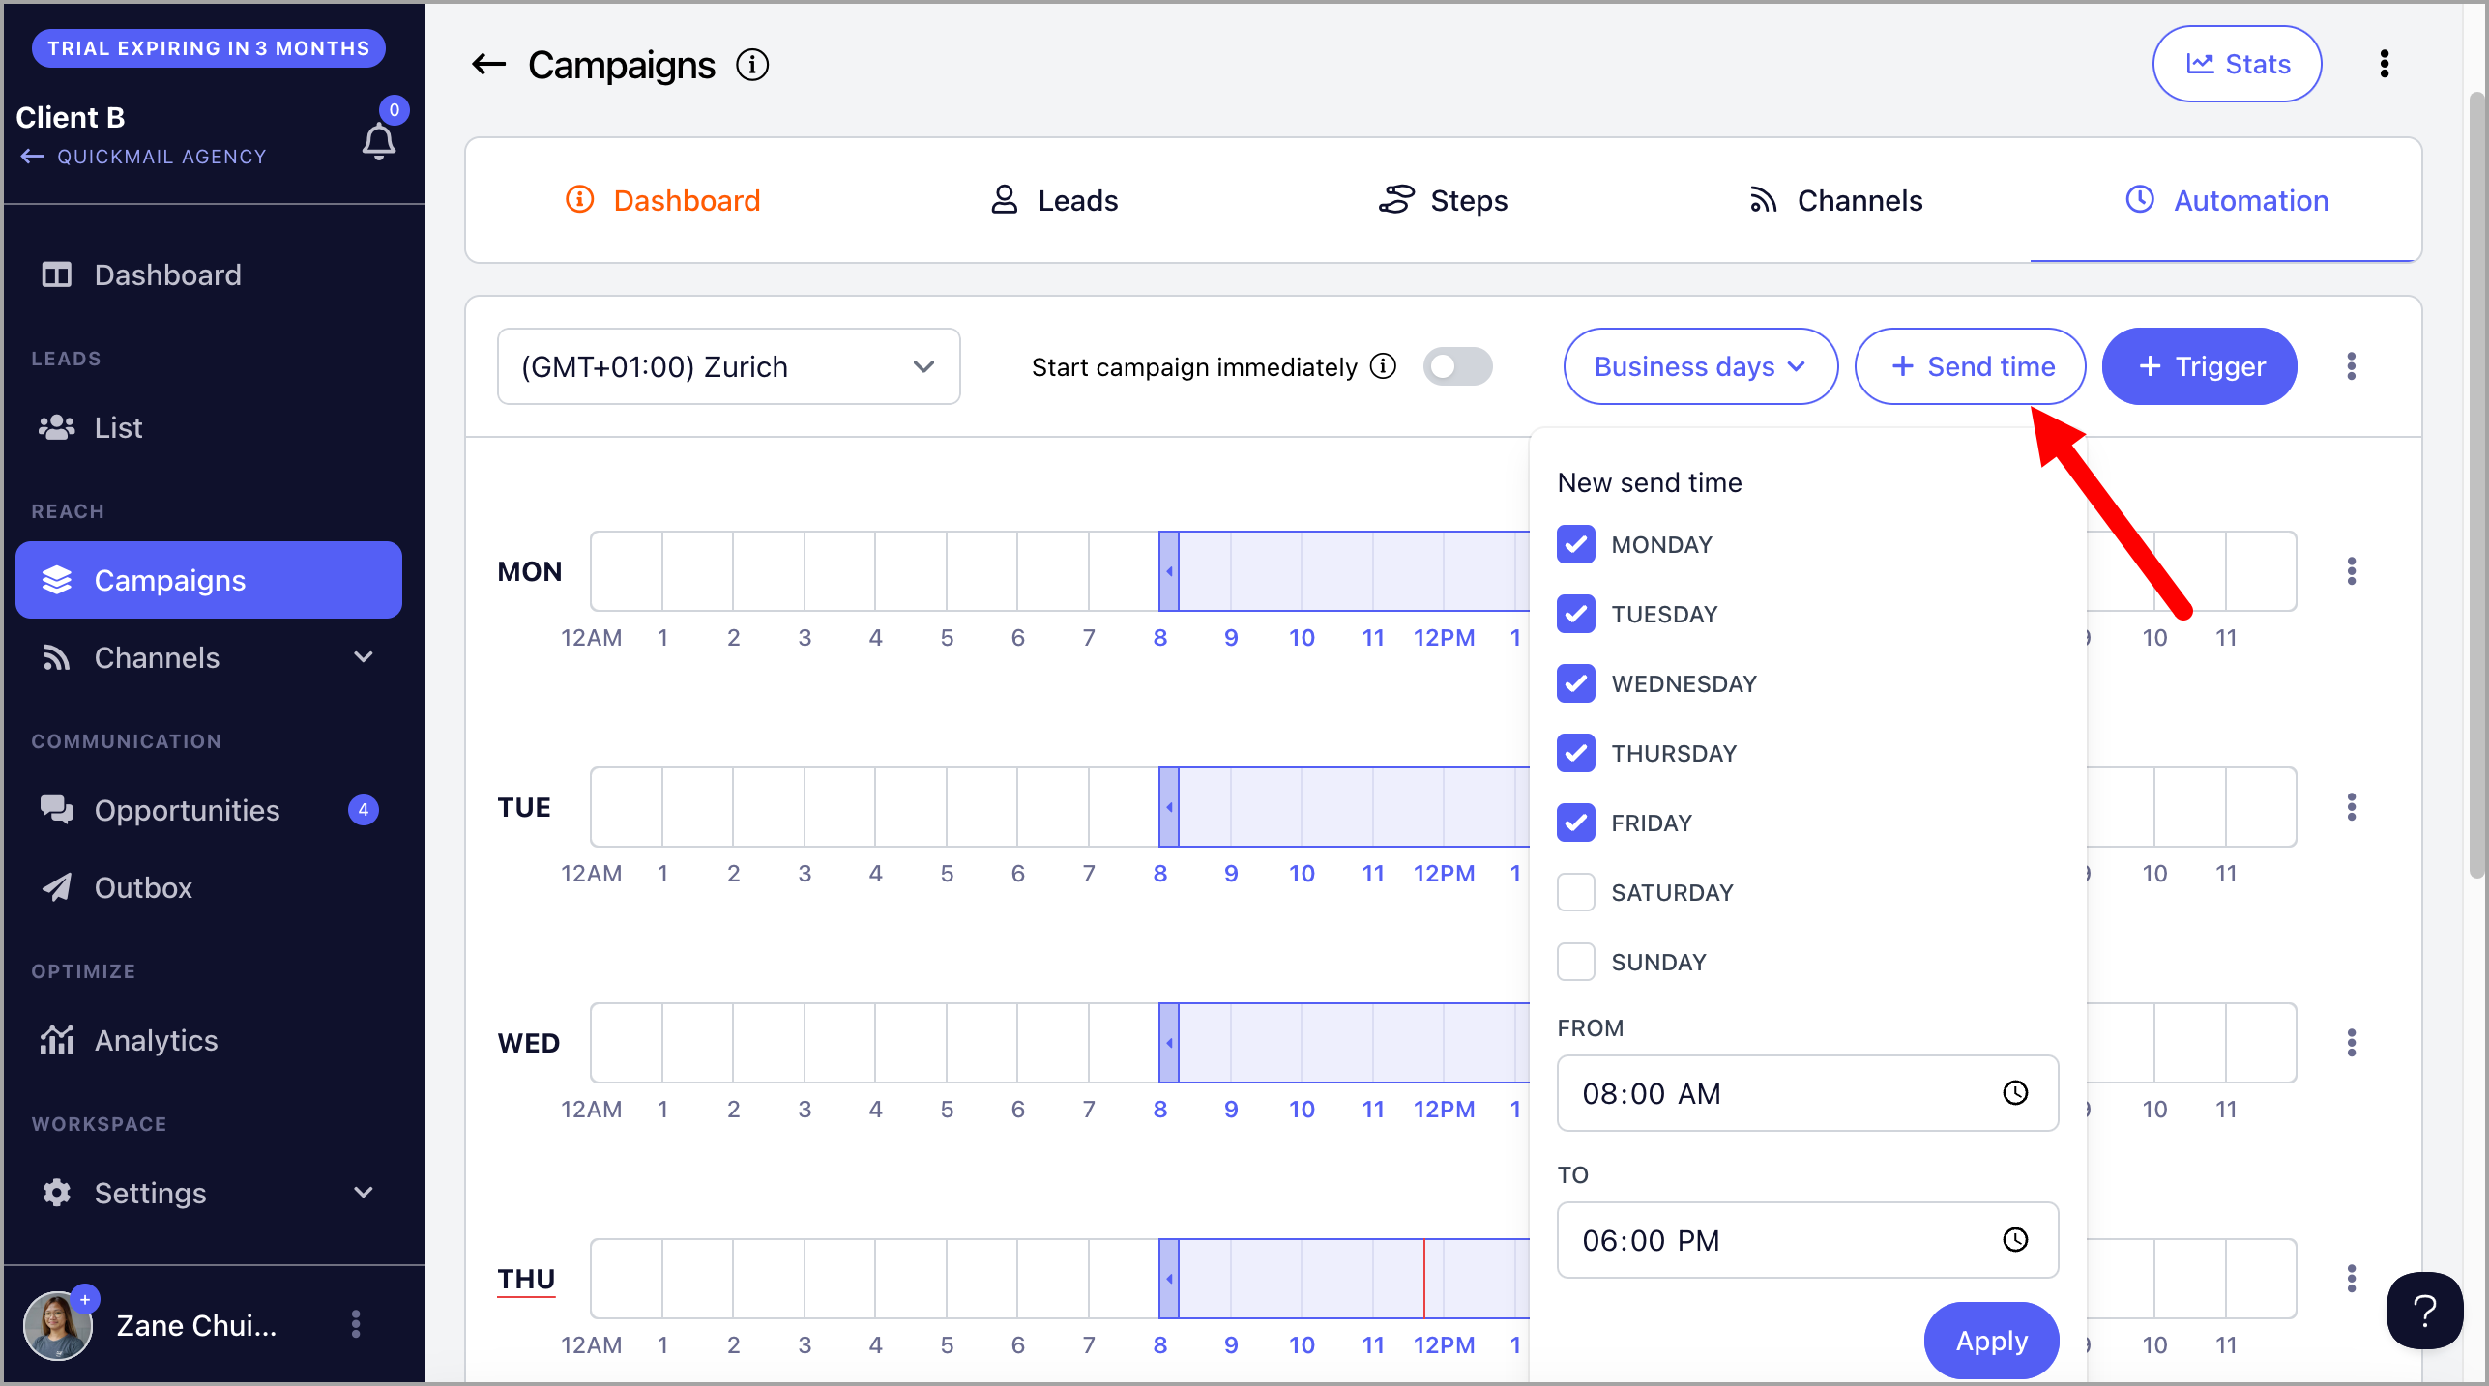Open the TO time clock picker icon
The image size is (2489, 1386).
(2015, 1240)
